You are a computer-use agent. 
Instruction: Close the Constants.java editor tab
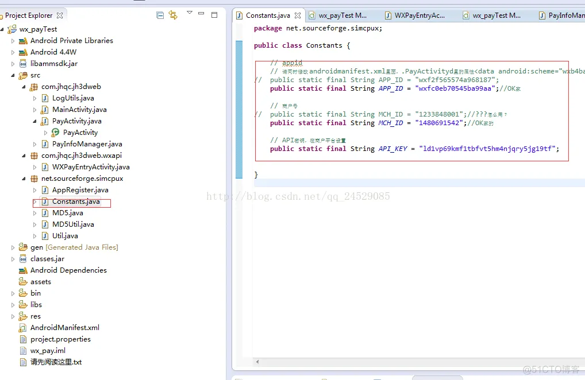pyautogui.click(x=297, y=15)
